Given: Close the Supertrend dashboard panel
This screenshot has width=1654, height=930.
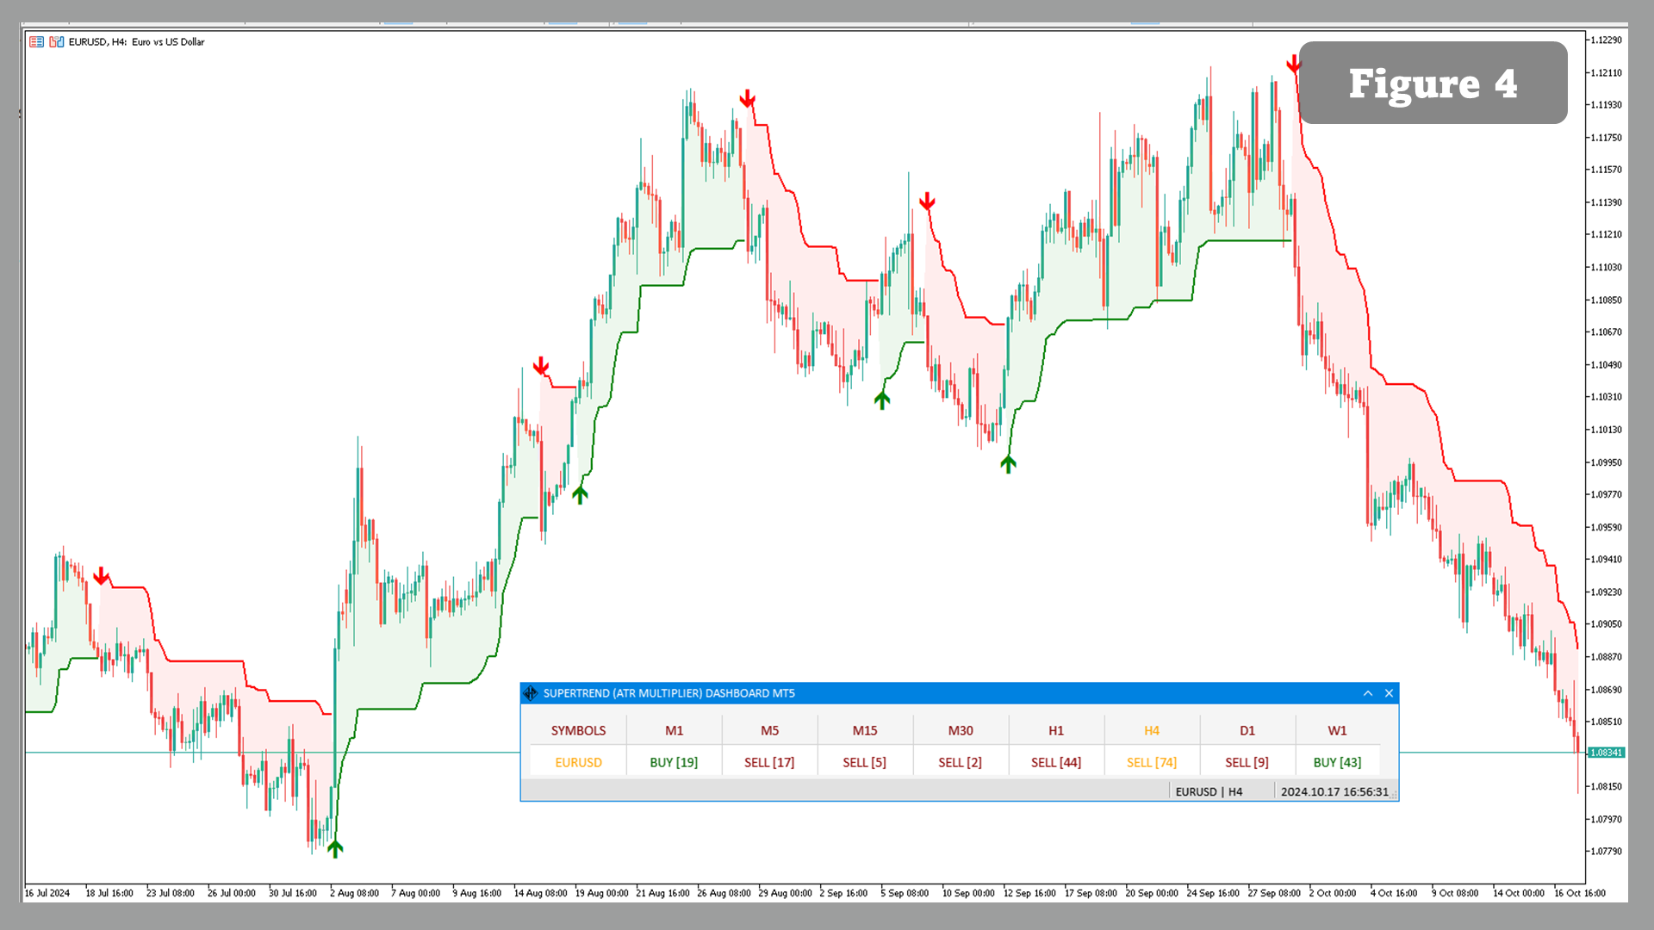Looking at the screenshot, I should [x=1389, y=693].
